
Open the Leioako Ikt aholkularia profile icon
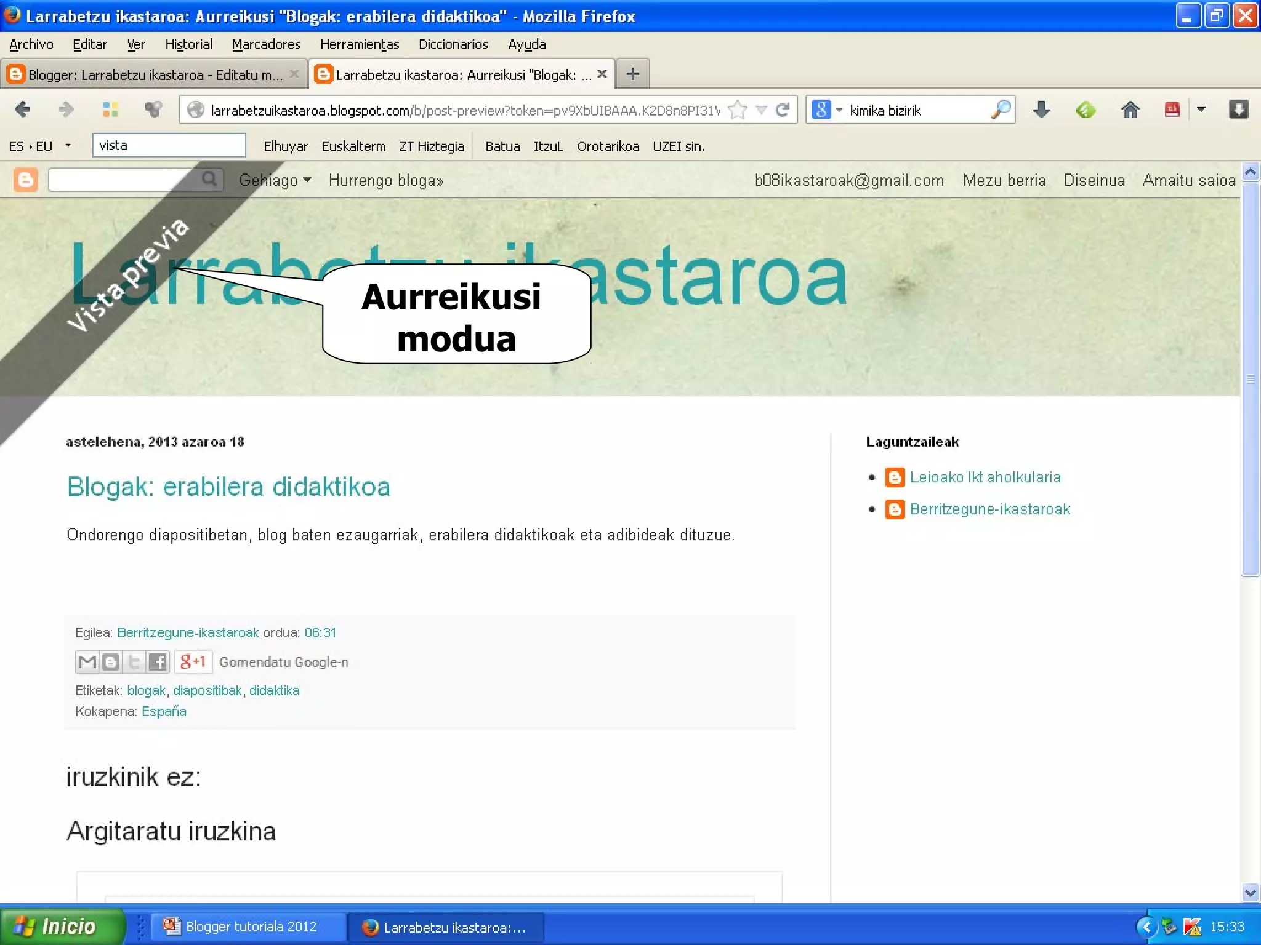(x=895, y=477)
